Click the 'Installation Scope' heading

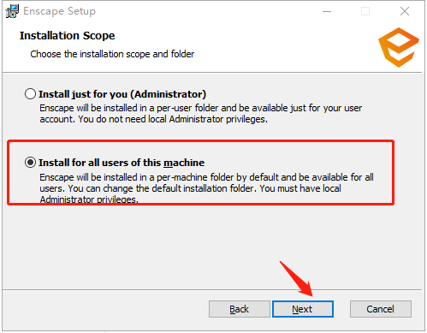(x=67, y=36)
